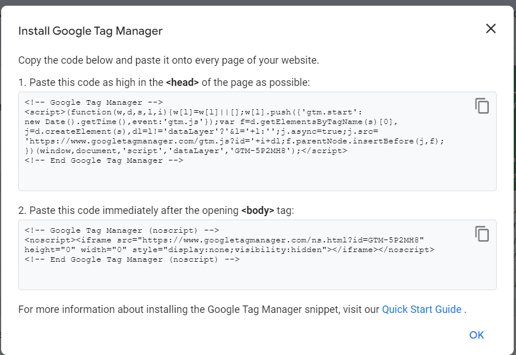Click the '<!-- Google Tag Manager -->' comment line

(94, 102)
